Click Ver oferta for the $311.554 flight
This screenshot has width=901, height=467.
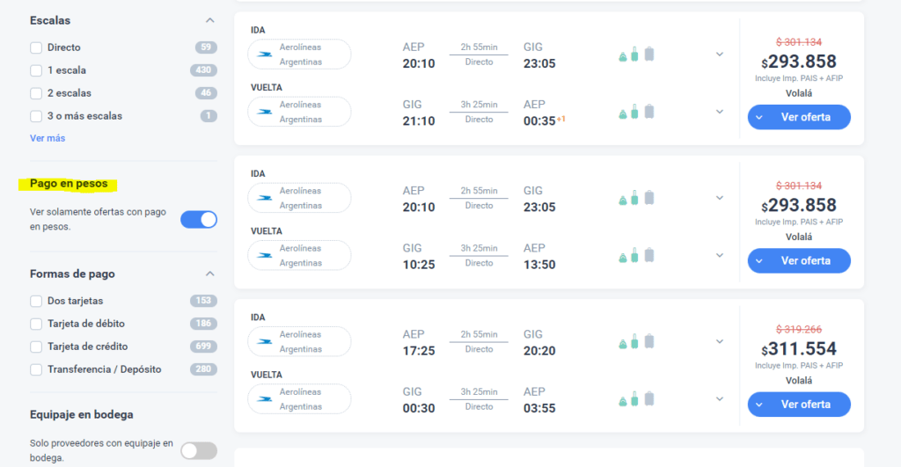click(x=799, y=404)
